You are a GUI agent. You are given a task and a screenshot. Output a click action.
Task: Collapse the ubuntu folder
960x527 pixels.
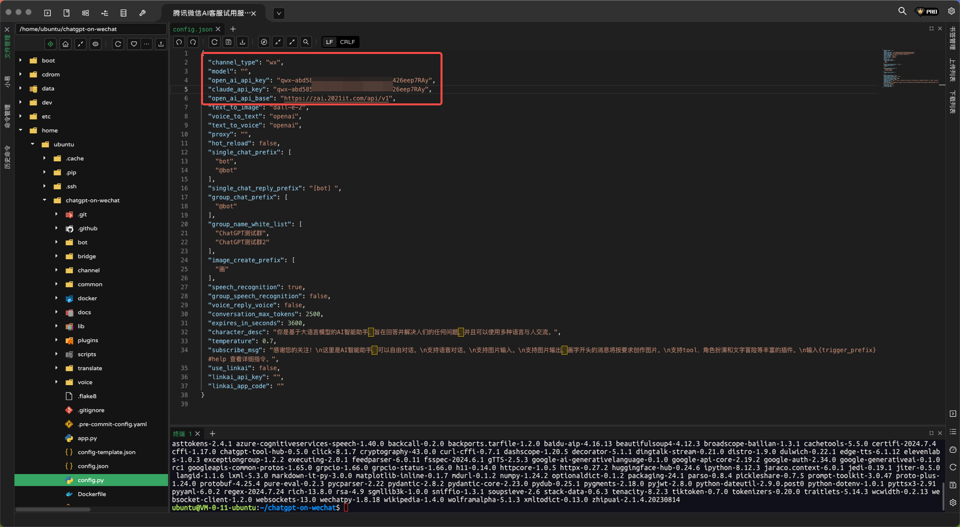32,144
